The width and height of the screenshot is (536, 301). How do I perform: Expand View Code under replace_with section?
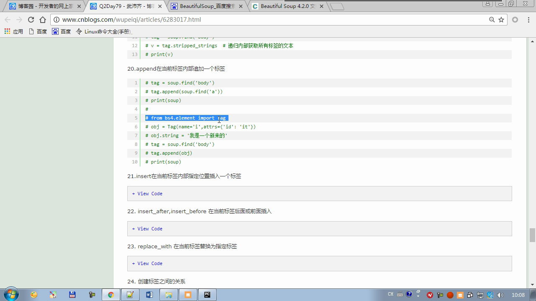point(147,263)
